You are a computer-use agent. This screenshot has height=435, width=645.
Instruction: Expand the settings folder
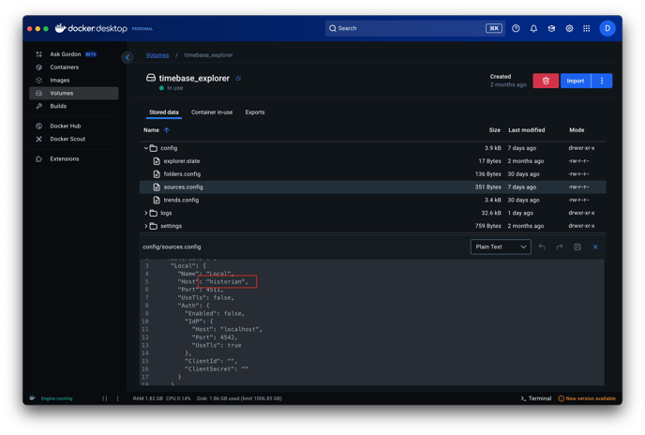click(146, 226)
